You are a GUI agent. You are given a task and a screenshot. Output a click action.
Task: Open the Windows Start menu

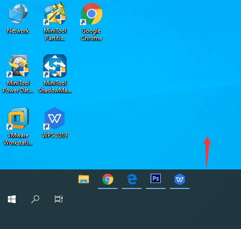click(12, 199)
